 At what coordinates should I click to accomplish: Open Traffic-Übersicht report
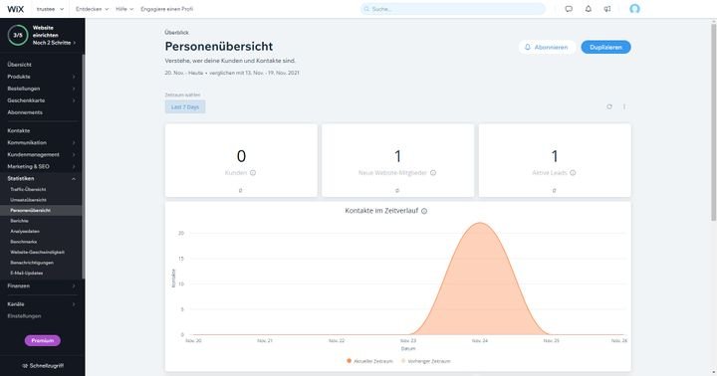tap(28, 189)
